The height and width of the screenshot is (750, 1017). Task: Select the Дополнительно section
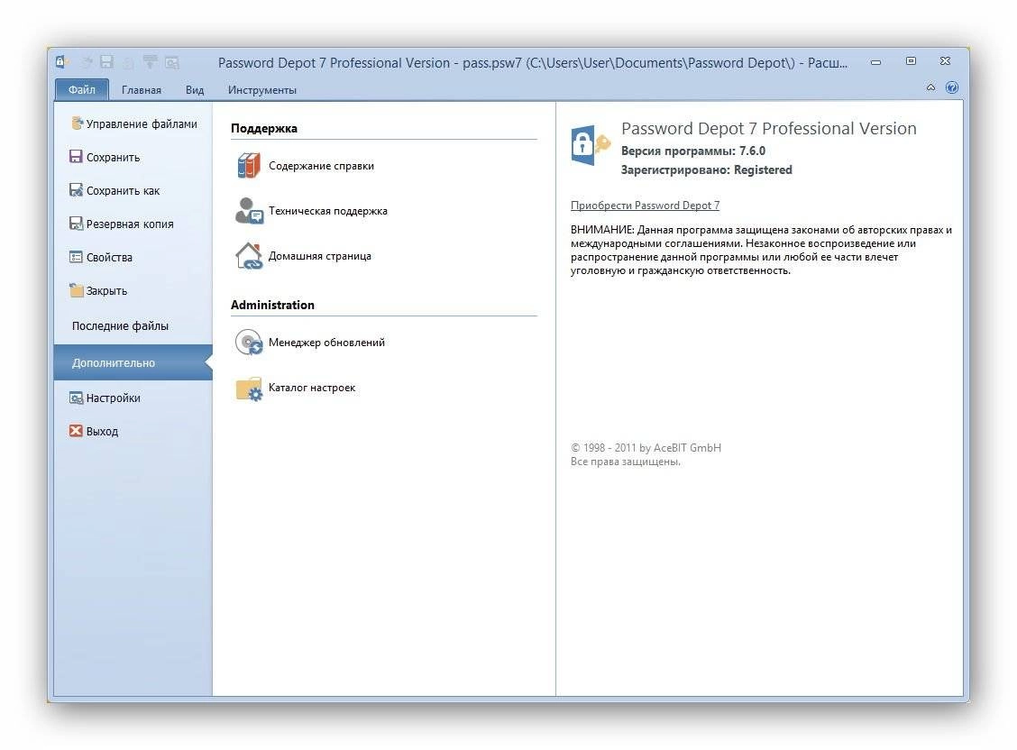tap(133, 362)
